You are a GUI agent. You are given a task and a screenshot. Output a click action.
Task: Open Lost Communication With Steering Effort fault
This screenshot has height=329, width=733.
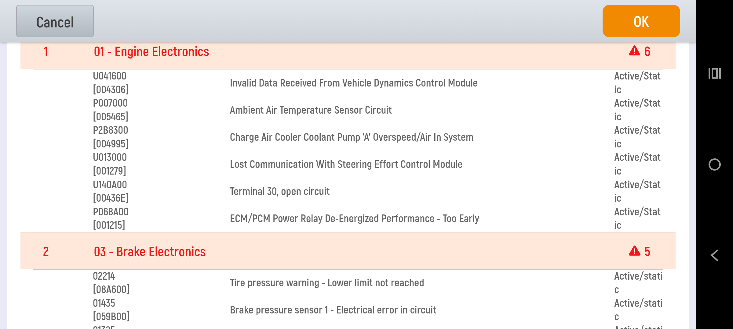[x=348, y=164]
